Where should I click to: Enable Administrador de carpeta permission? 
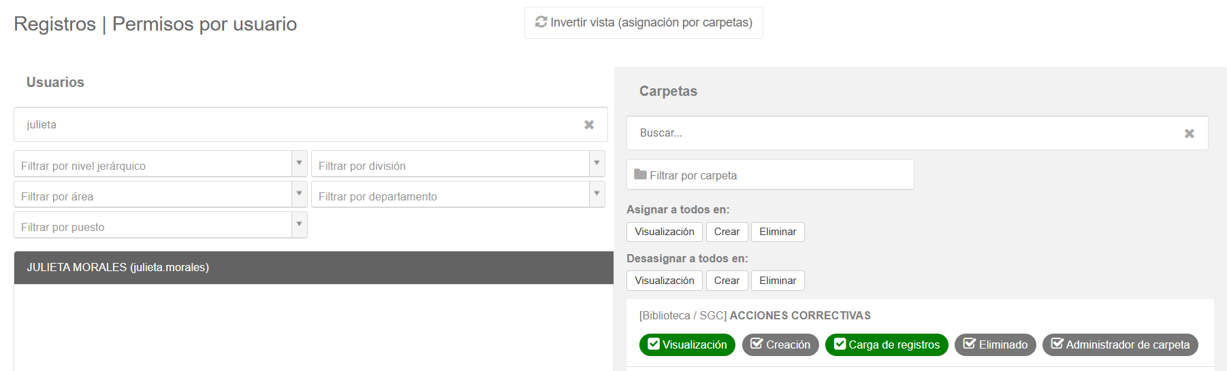coord(1120,344)
